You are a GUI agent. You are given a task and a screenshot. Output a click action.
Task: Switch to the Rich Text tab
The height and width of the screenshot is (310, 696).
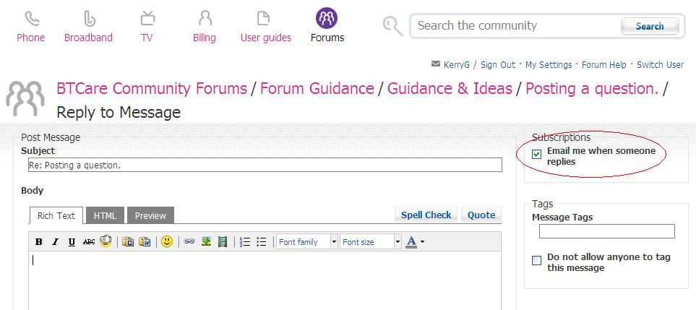(x=56, y=215)
